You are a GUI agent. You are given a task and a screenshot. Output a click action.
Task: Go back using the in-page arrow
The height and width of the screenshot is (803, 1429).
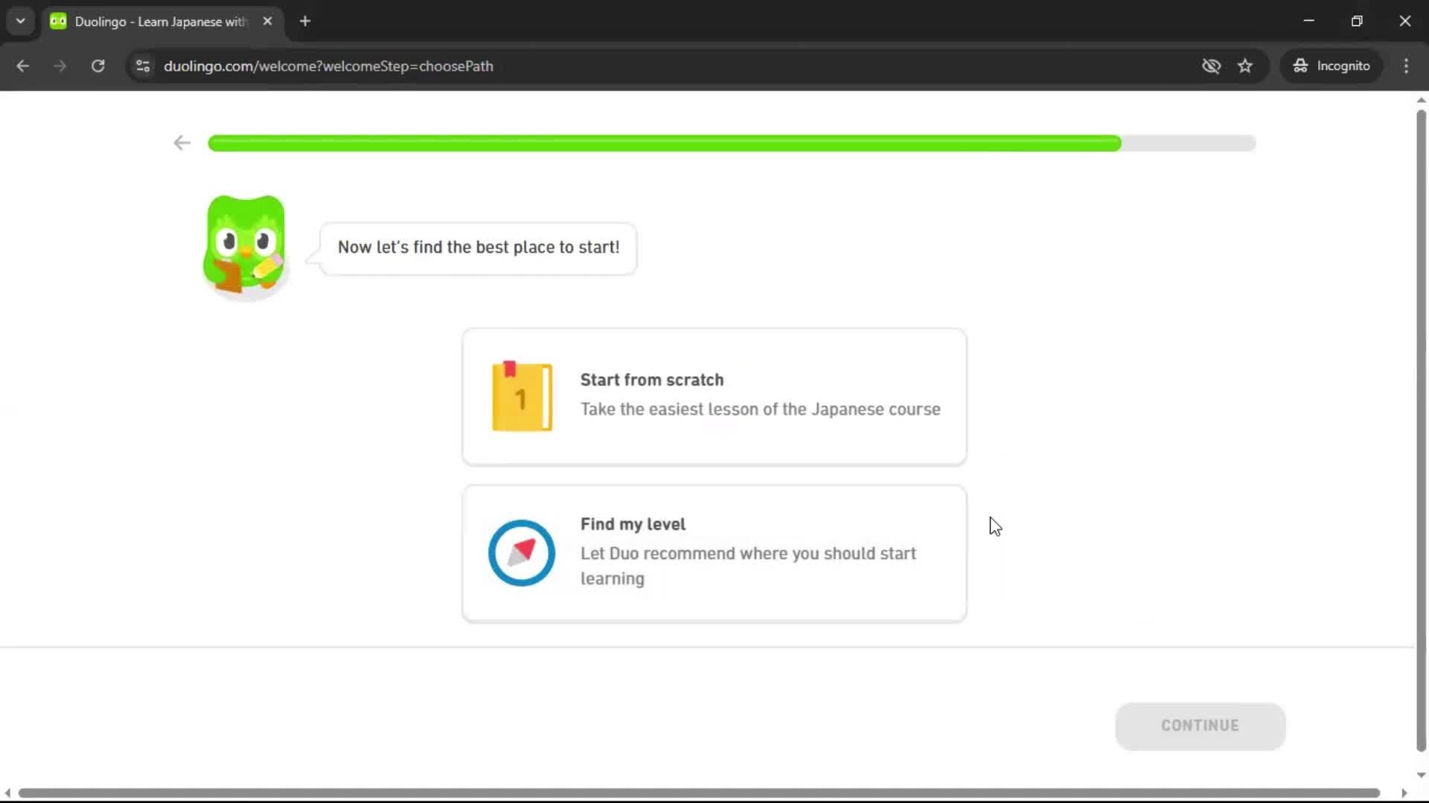coord(181,143)
